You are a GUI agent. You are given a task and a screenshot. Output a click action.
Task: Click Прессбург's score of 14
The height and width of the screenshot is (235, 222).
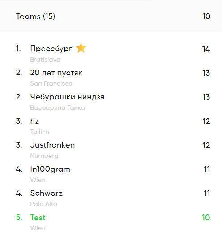[206, 49]
